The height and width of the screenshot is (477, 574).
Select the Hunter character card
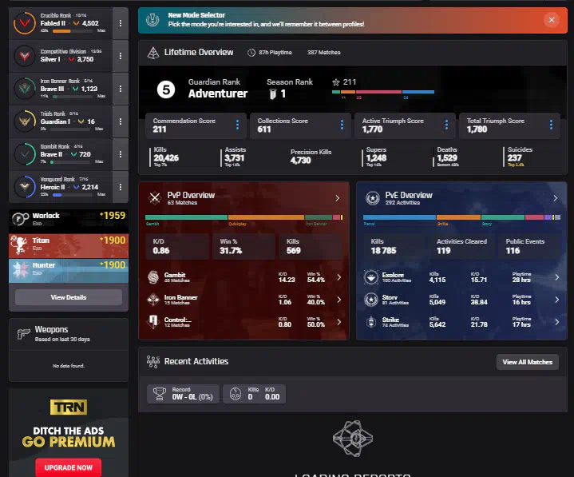point(69,270)
